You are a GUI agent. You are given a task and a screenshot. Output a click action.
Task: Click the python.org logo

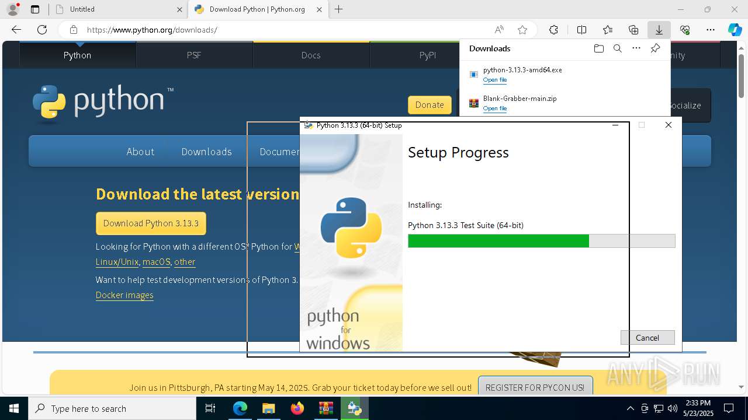[103, 103]
